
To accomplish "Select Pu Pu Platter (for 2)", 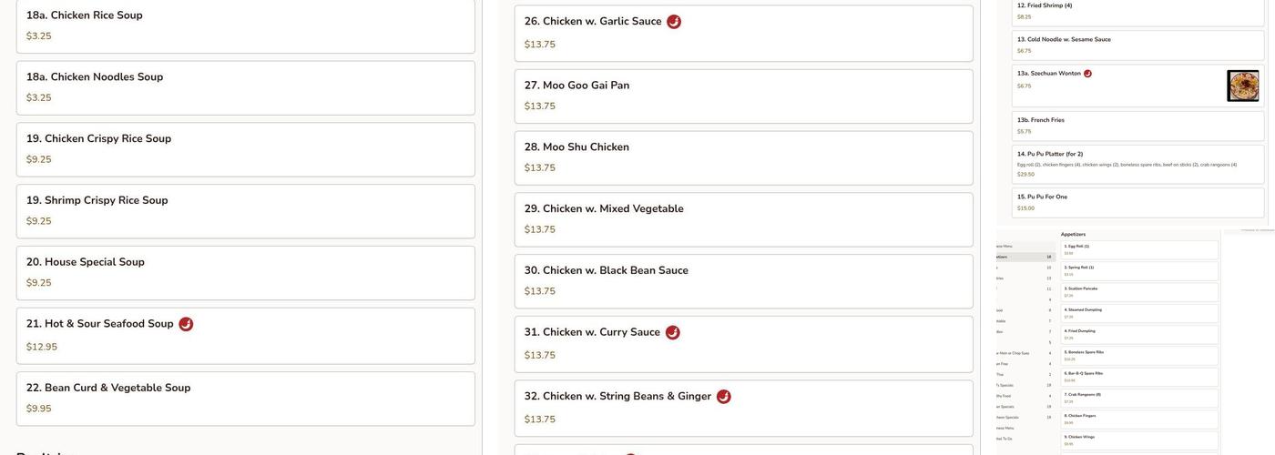I will 1137,164.
